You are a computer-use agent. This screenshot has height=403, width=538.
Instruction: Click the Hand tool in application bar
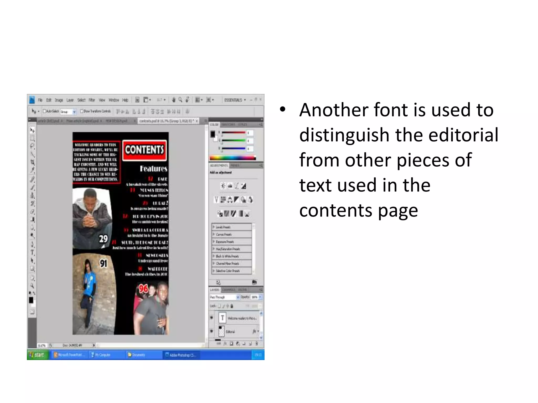(174, 100)
